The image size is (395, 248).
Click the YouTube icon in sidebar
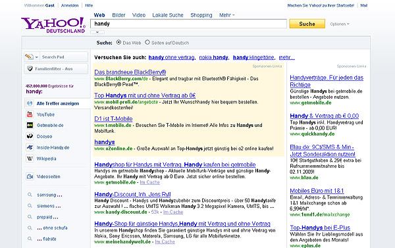(30, 114)
